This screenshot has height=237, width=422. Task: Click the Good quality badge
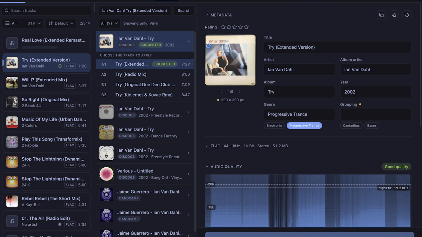tap(396, 167)
